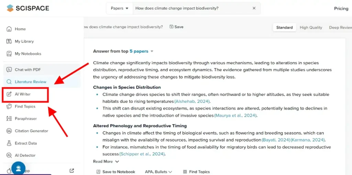Viewport: 352px width, 175px height.
Task: Open My Notebooks icon
Action: (9, 54)
